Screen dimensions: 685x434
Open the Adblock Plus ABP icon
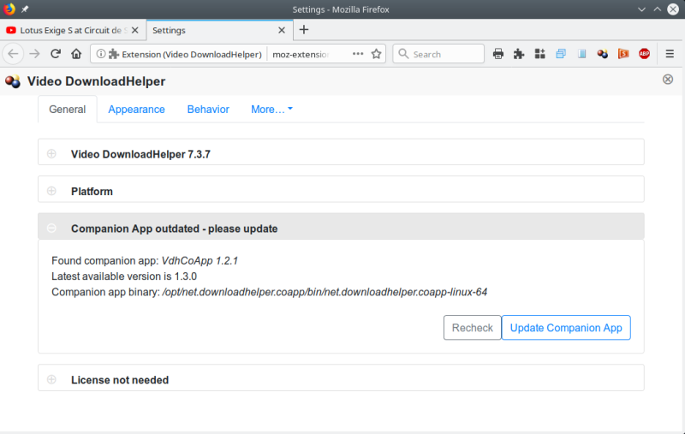(645, 54)
